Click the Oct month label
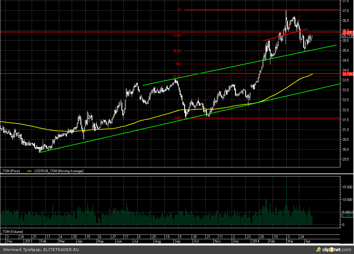354x254 pixels. pyautogui.click(x=196, y=241)
